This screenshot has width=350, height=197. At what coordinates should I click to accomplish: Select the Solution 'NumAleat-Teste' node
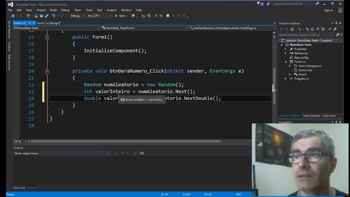pyautogui.click(x=308, y=40)
